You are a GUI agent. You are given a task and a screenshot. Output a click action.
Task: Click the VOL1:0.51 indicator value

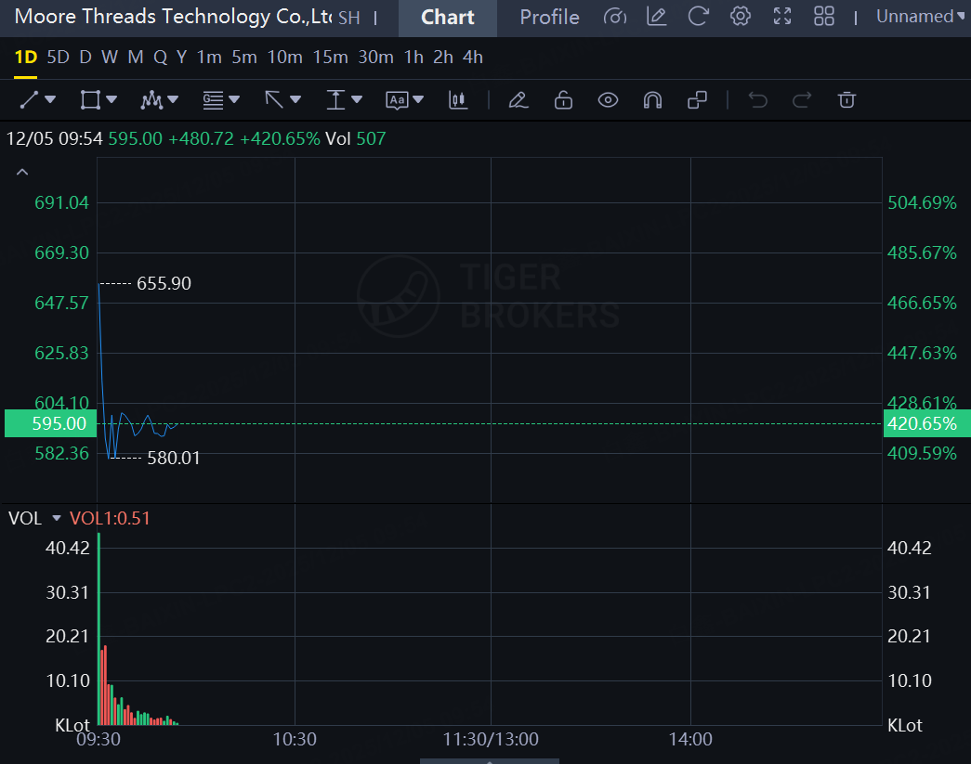tap(110, 518)
